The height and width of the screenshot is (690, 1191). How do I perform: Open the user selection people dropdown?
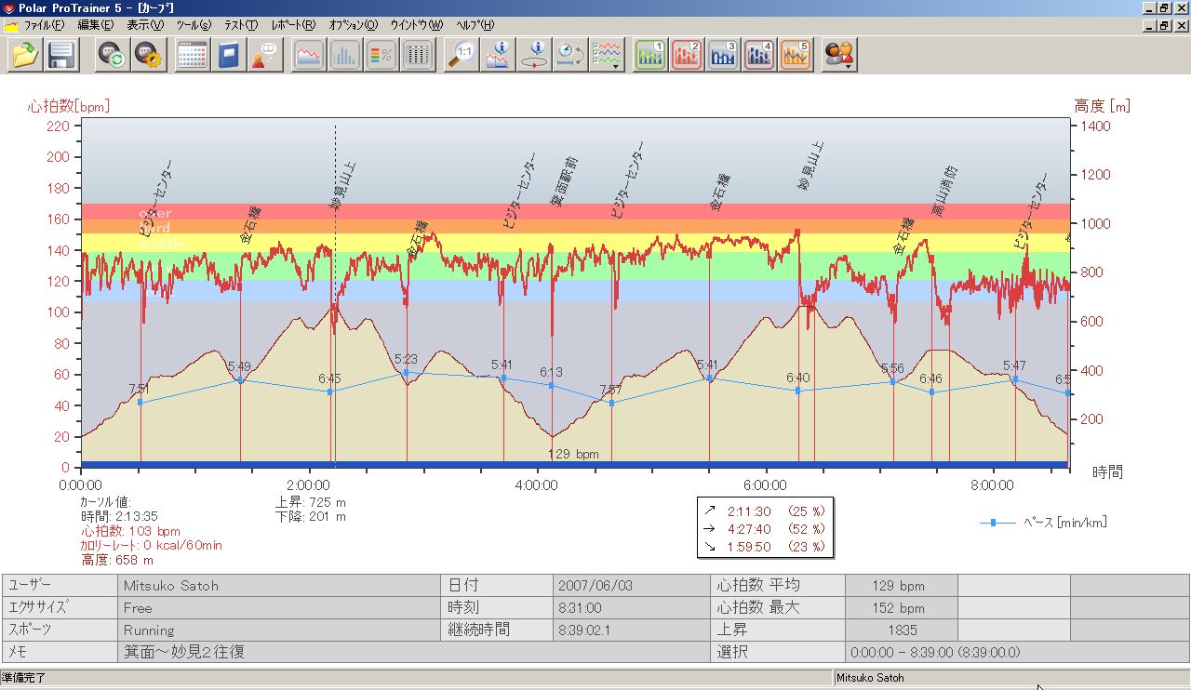click(839, 55)
